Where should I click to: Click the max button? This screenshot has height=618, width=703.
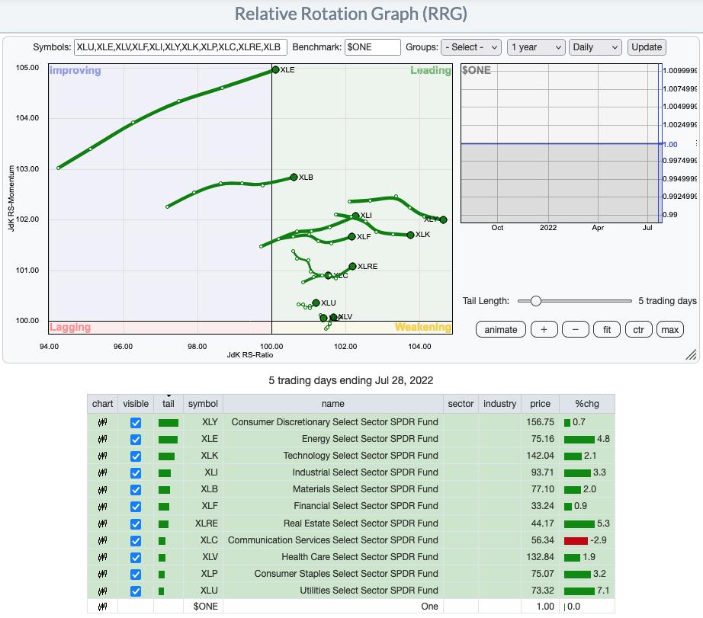(669, 330)
